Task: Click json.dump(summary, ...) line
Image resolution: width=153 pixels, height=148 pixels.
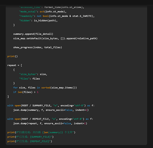Action: (51, 110)
